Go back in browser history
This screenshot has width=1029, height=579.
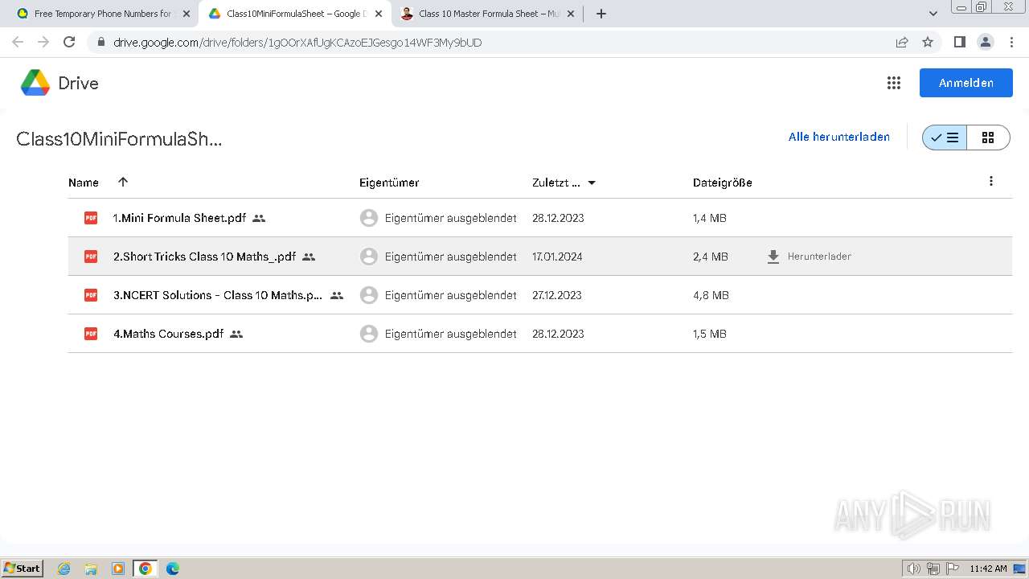pos(18,42)
